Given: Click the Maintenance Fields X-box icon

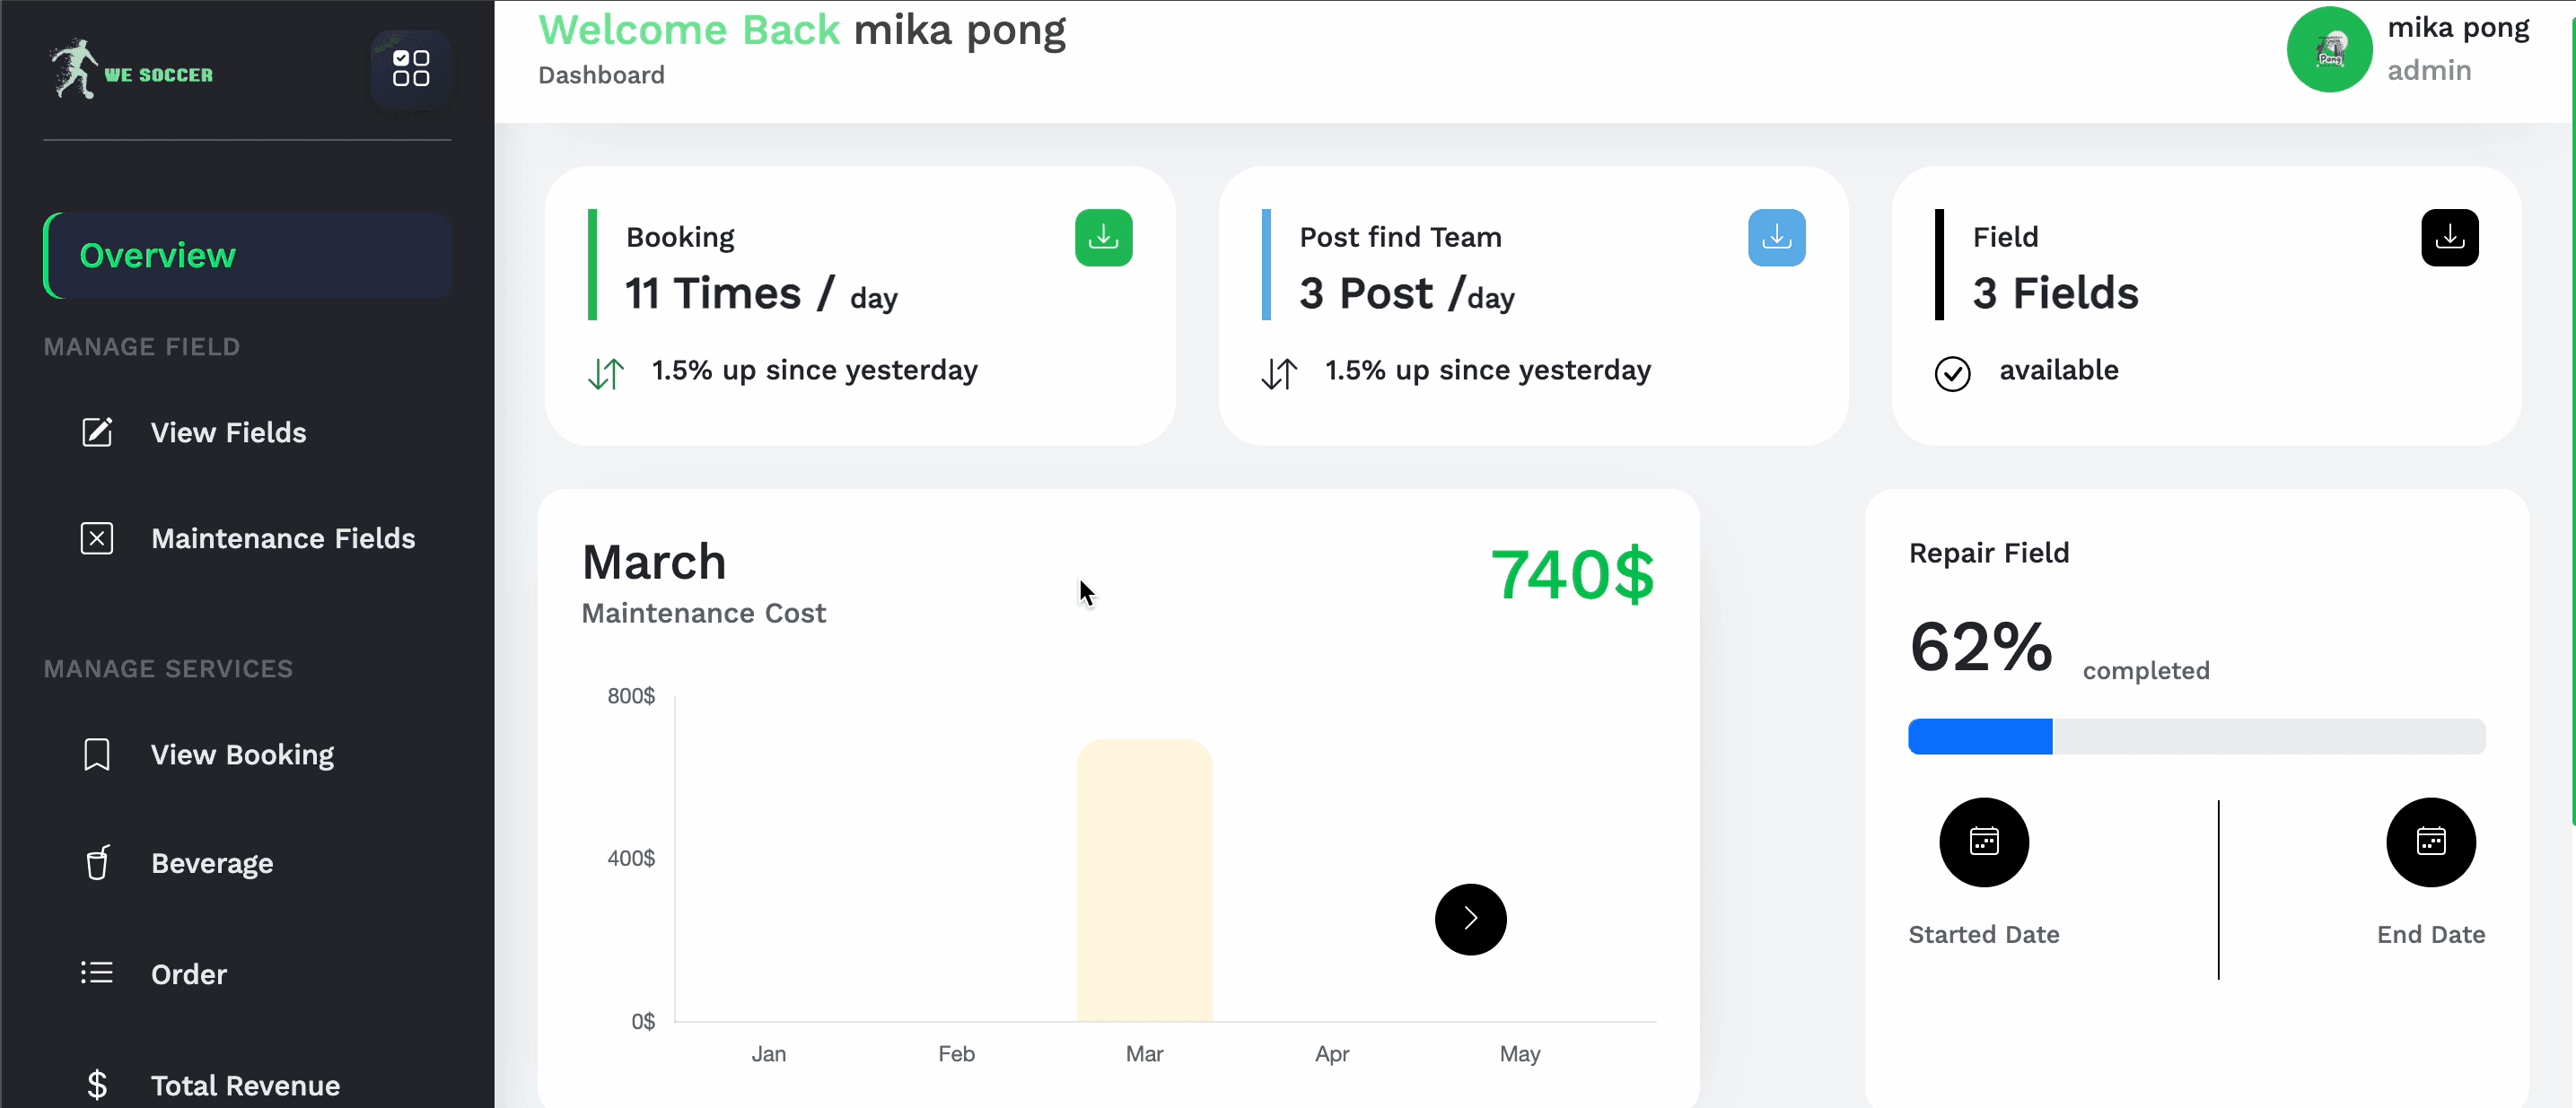Looking at the screenshot, I should pos(97,538).
